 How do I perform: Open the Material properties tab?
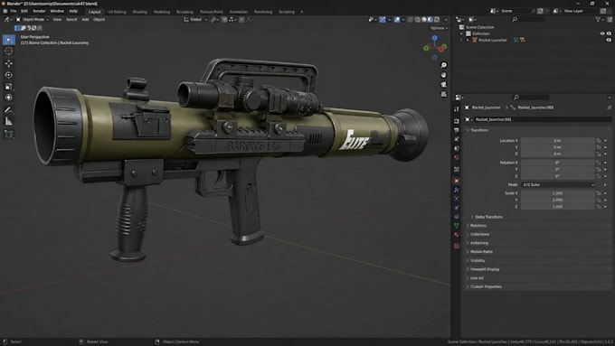[x=457, y=235]
